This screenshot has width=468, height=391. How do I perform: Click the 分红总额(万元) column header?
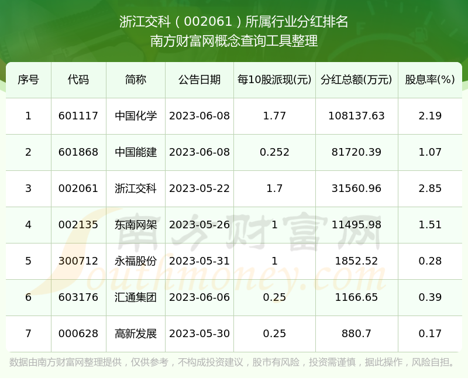click(356, 80)
